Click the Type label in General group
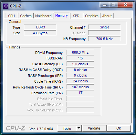 (16, 27)
